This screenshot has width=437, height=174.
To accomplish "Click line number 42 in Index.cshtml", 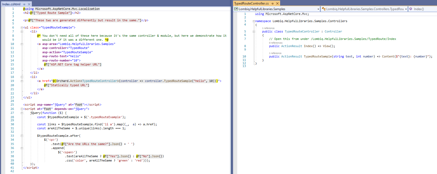I will [x=12, y=171].
